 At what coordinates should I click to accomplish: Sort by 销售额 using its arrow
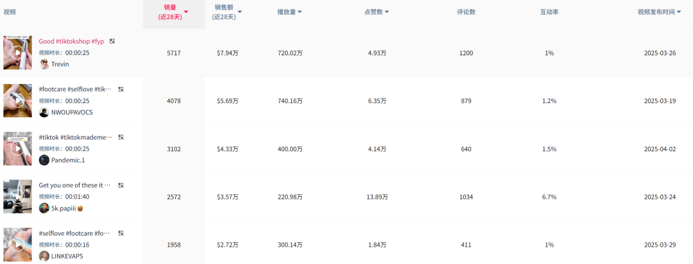coord(240,12)
